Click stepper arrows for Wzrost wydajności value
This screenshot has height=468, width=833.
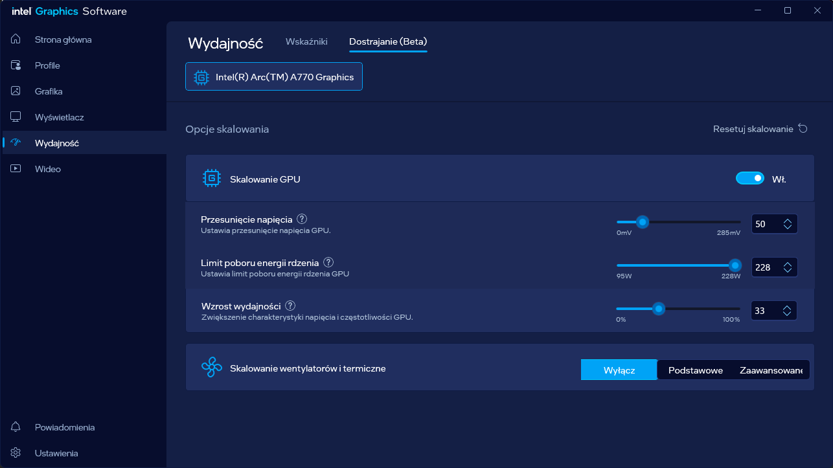(x=786, y=311)
